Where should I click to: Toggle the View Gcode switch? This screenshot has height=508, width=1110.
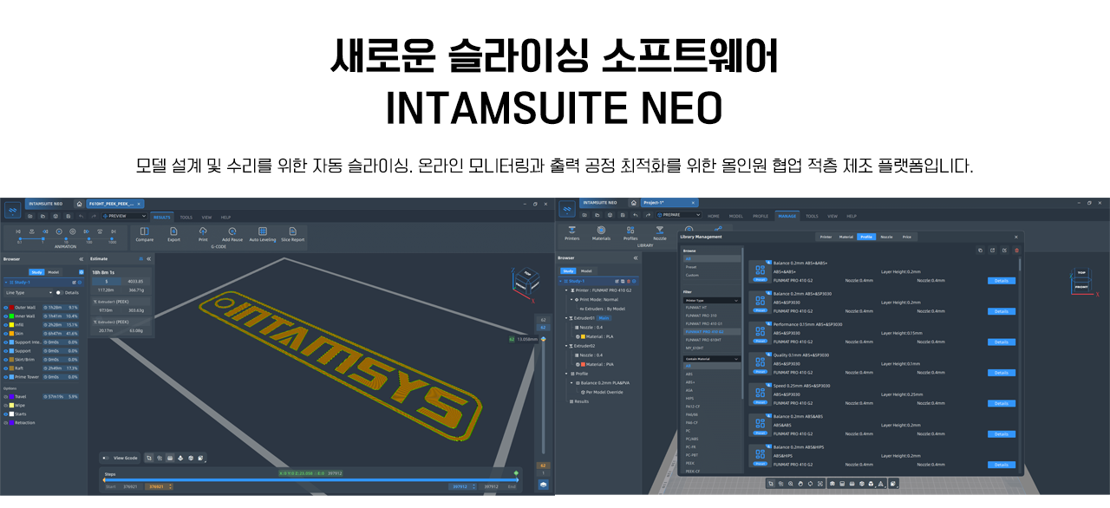pos(106,458)
